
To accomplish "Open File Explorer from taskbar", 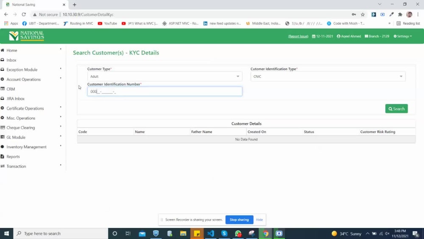I will [183, 233].
